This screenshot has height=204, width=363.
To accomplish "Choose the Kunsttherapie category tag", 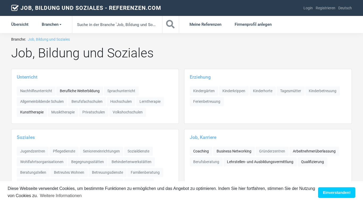I will (32, 112).
